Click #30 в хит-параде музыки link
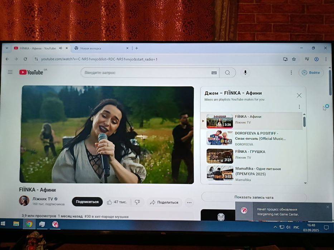Image resolution: width=334 pixels, height=250 pixels. [107, 217]
